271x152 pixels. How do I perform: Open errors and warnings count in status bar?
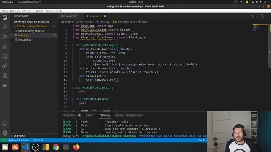pos(38,141)
